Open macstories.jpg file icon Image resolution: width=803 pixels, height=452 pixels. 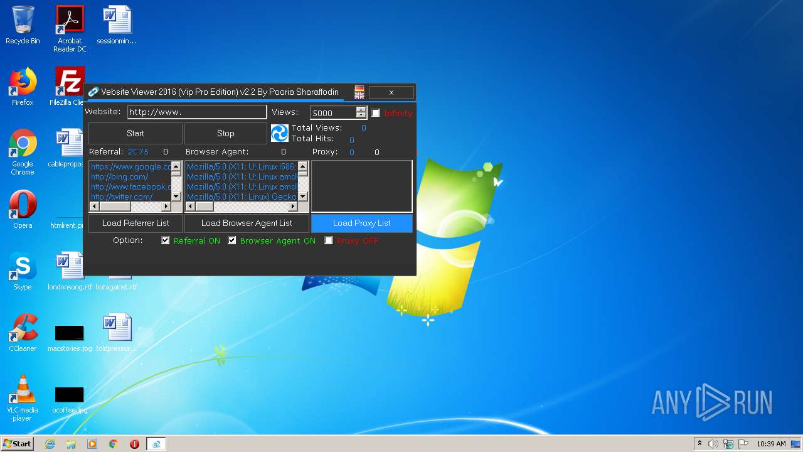70,338
